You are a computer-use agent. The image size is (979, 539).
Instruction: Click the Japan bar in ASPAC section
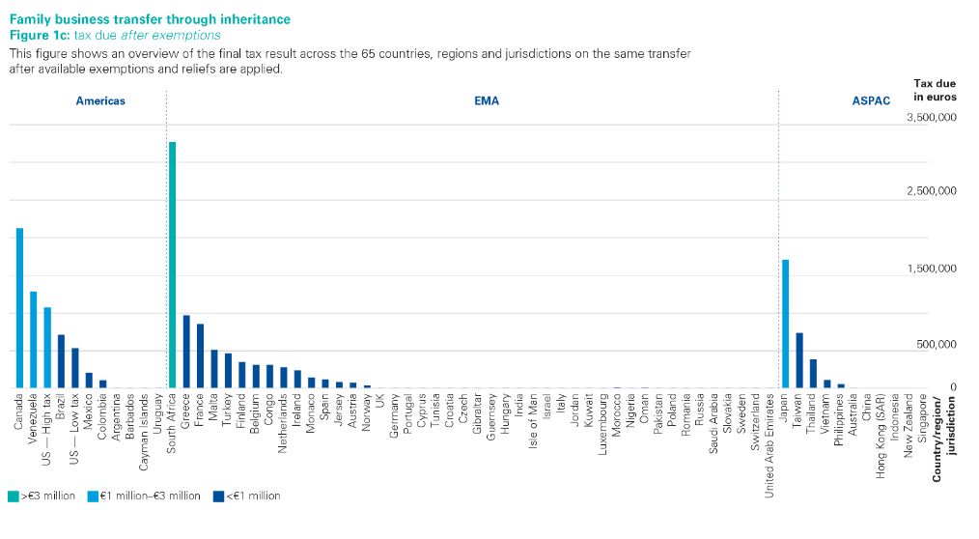click(x=786, y=324)
